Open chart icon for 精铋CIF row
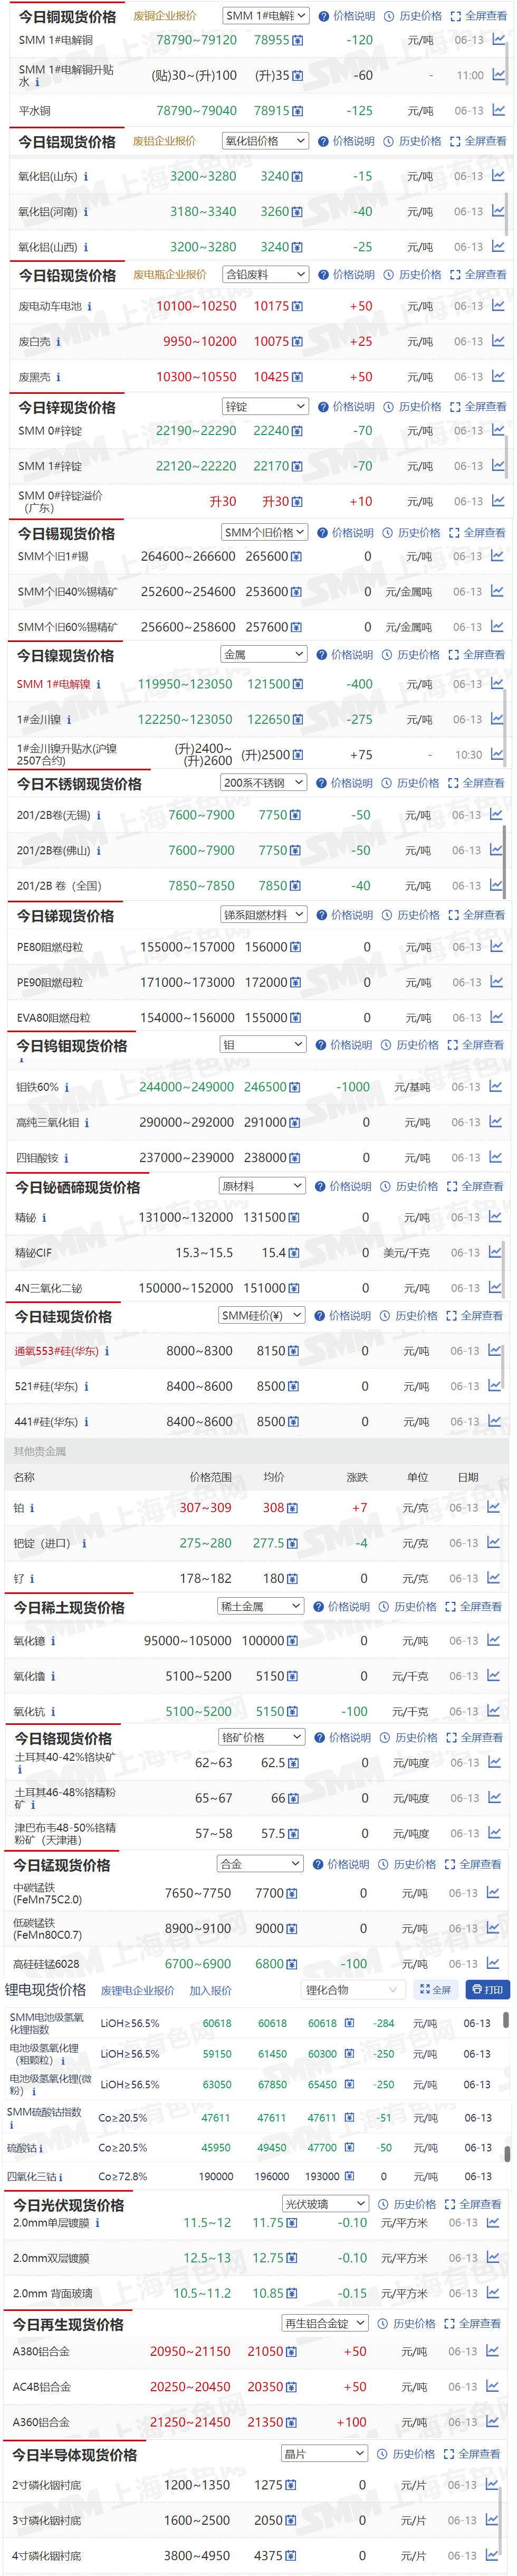 (x=495, y=1252)
